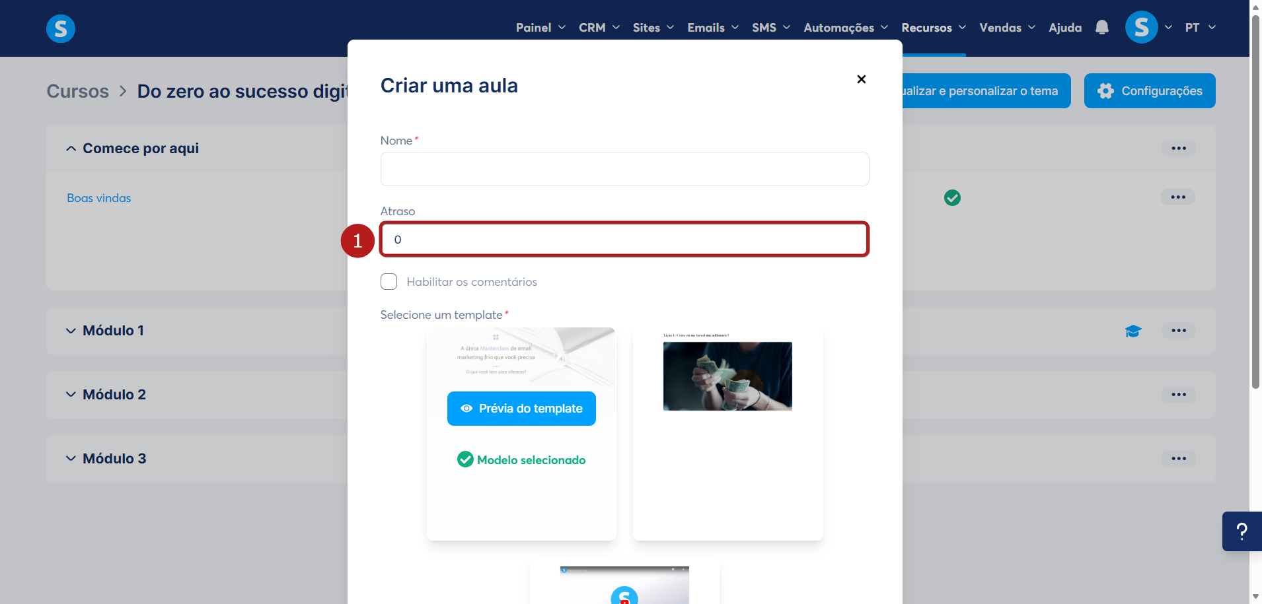Open the PT language dropdown
The height and width of the screenshot is (604, 1262).
point(1200,28)
